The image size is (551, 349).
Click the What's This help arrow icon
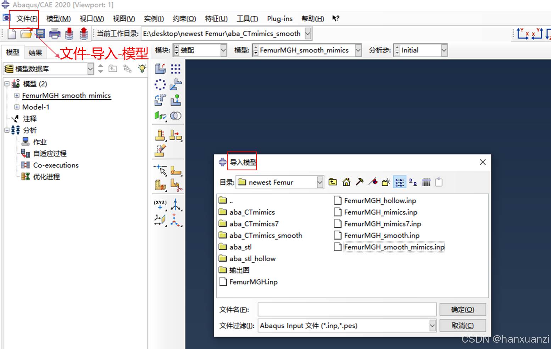tap(335, 18)
